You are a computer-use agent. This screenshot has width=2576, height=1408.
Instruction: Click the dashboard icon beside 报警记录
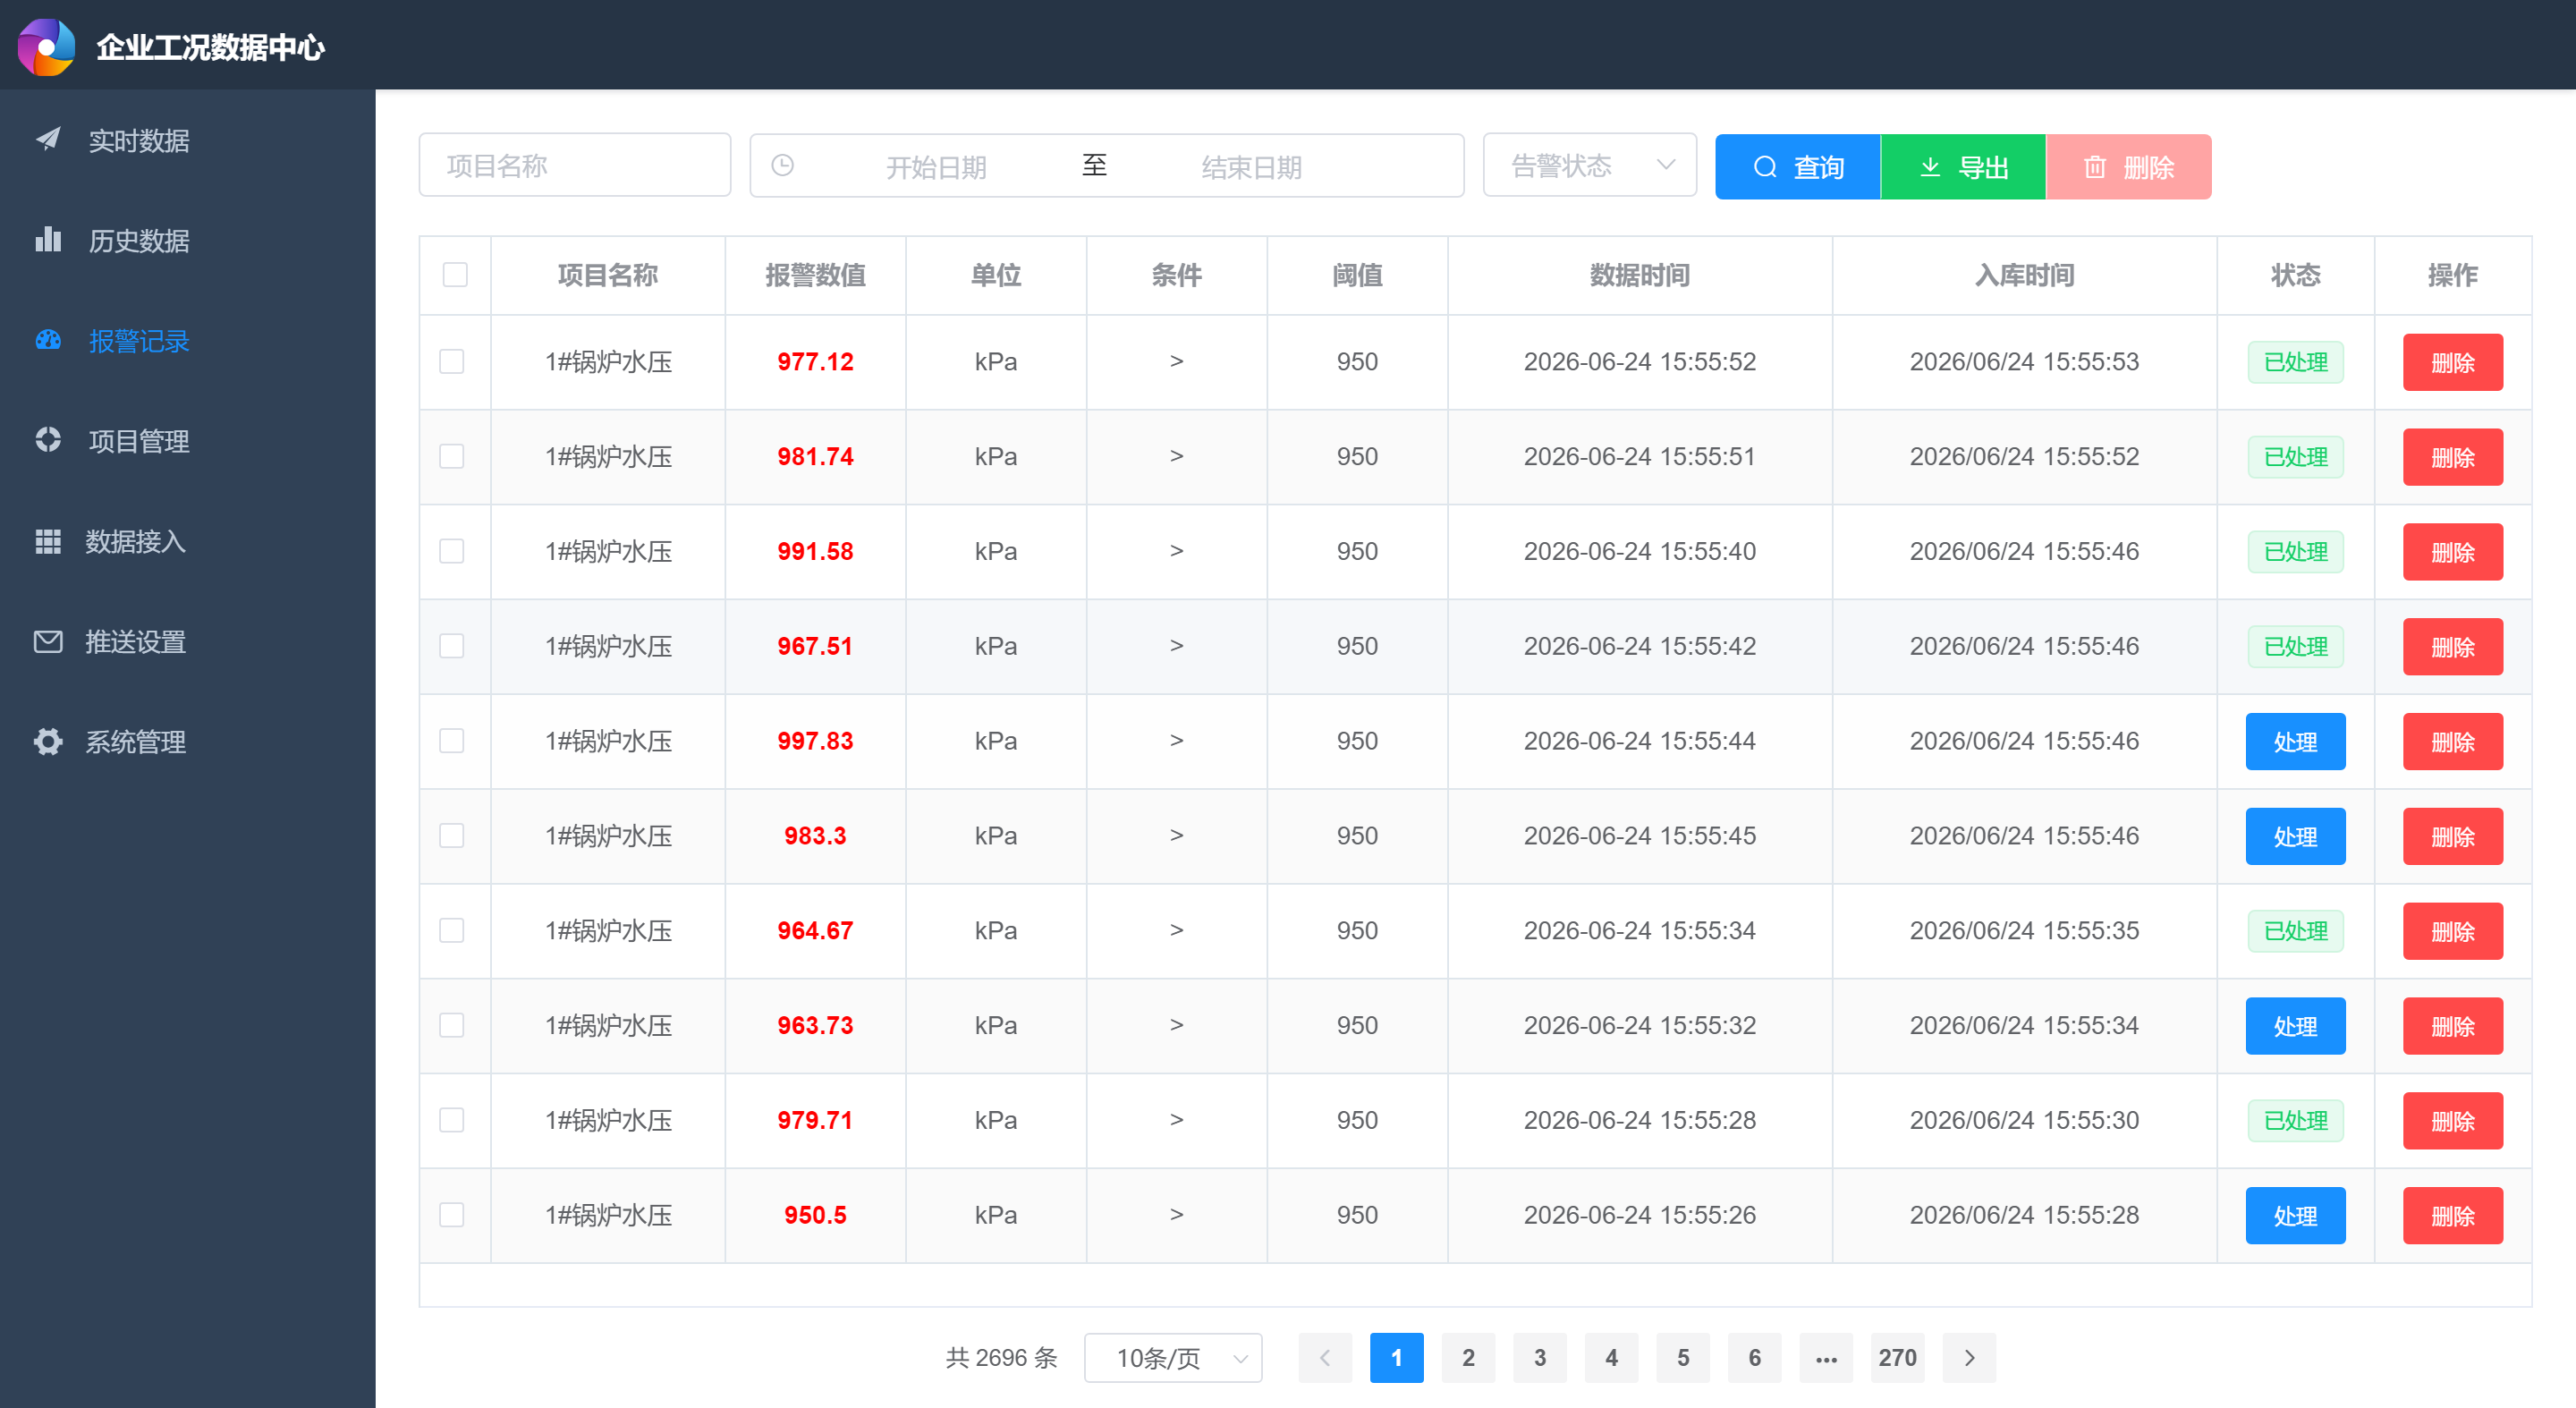coord(48,340)
